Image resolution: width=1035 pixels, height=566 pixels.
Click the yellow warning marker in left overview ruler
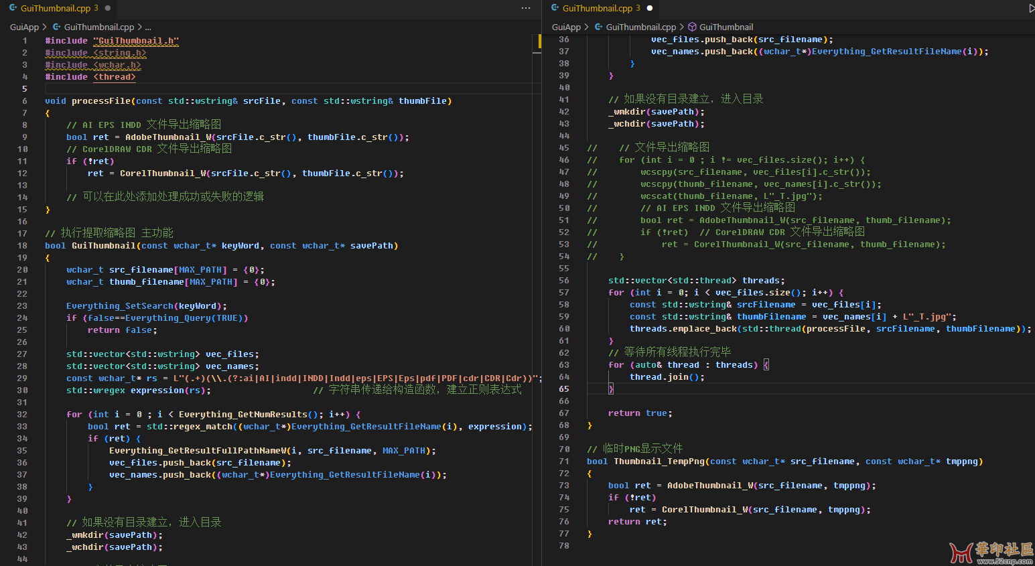pos(539,41)
